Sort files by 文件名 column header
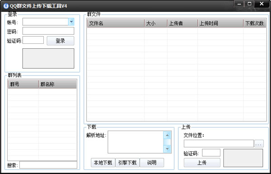Viewport: 271px width, 174px height. (x=116, y=23)
